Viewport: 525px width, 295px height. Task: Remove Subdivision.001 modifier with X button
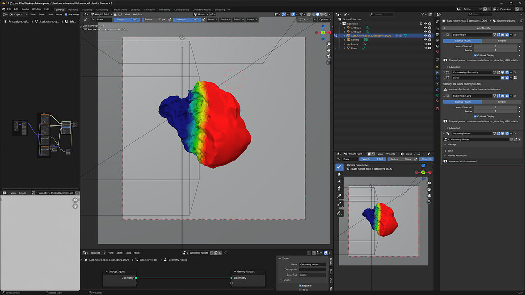tap(515, 96)
